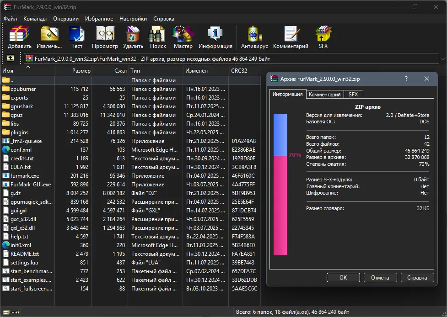
Task: Select the plugins folder icon
Action: pyautogui.click(x=5, y=132)
